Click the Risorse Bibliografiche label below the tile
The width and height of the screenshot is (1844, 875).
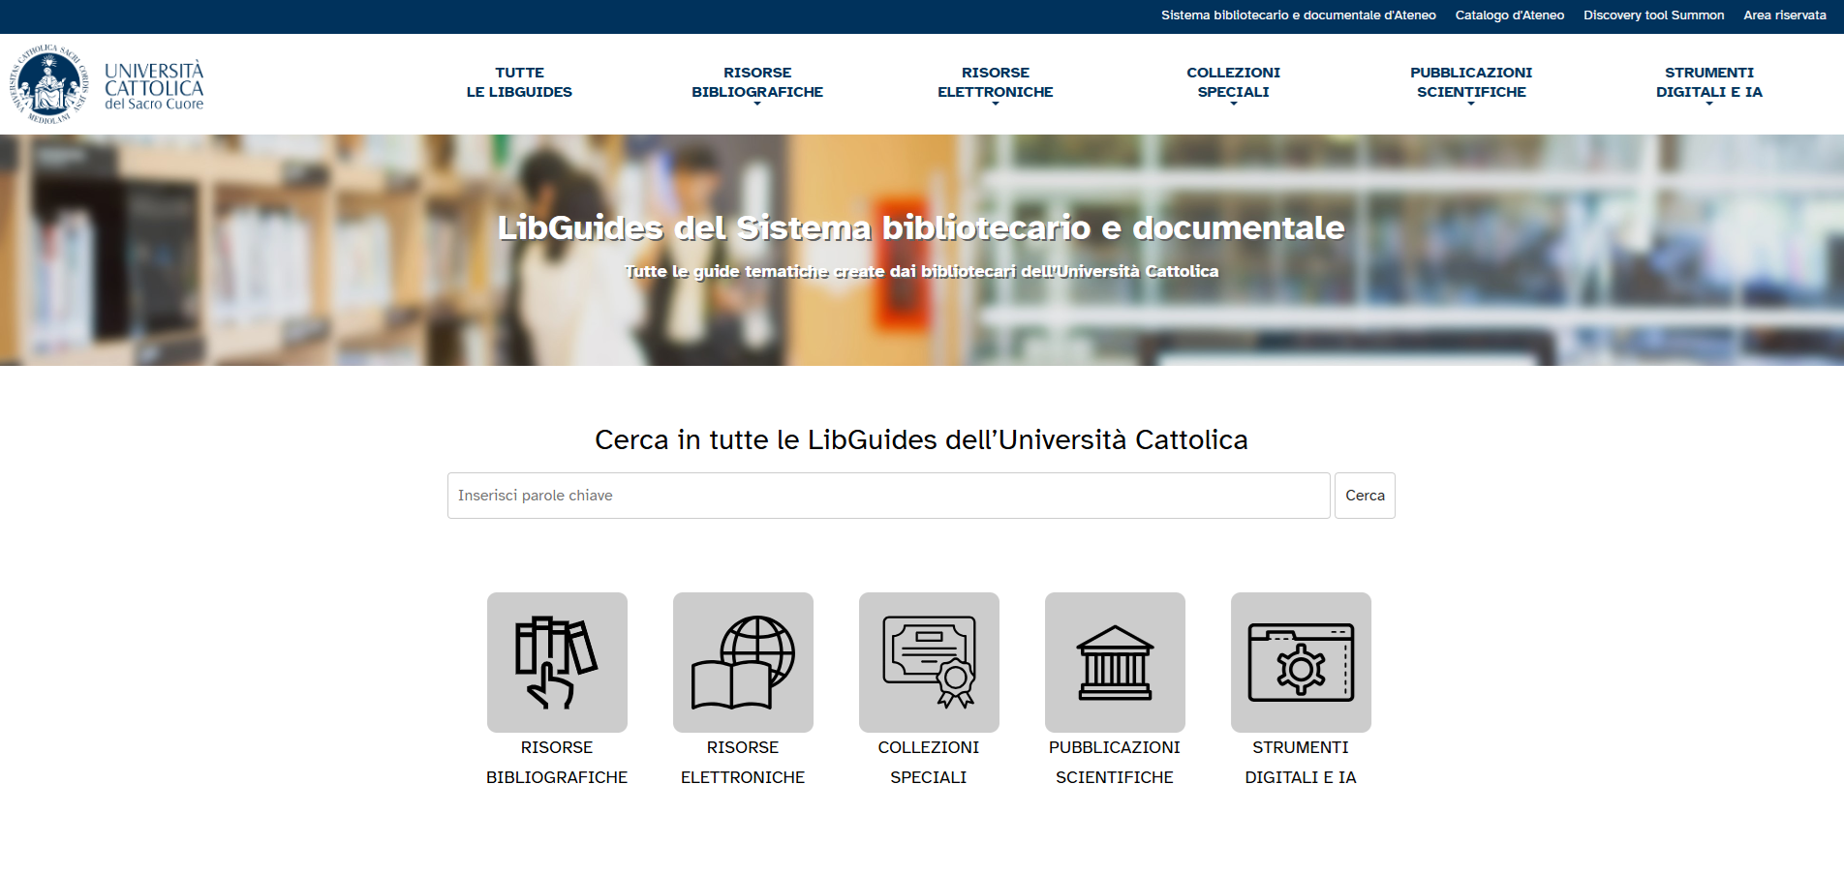pos(557,763)
